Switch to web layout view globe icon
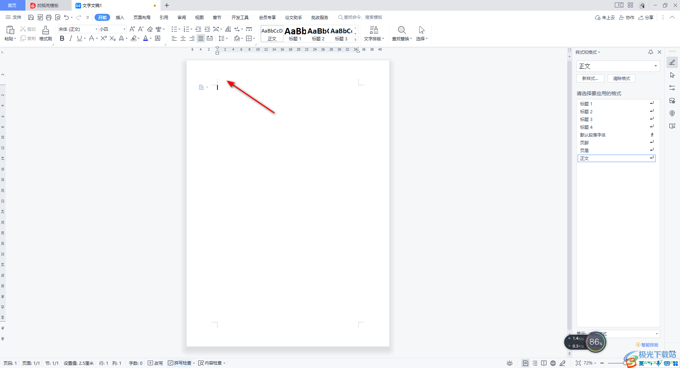 (x=553, y=363)
